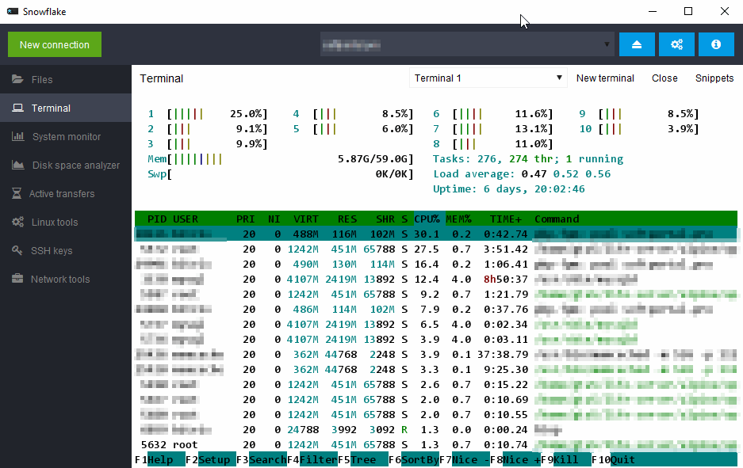Click the Files folder icon in sidebar
The image size is (743, 468).
point(17,80)
